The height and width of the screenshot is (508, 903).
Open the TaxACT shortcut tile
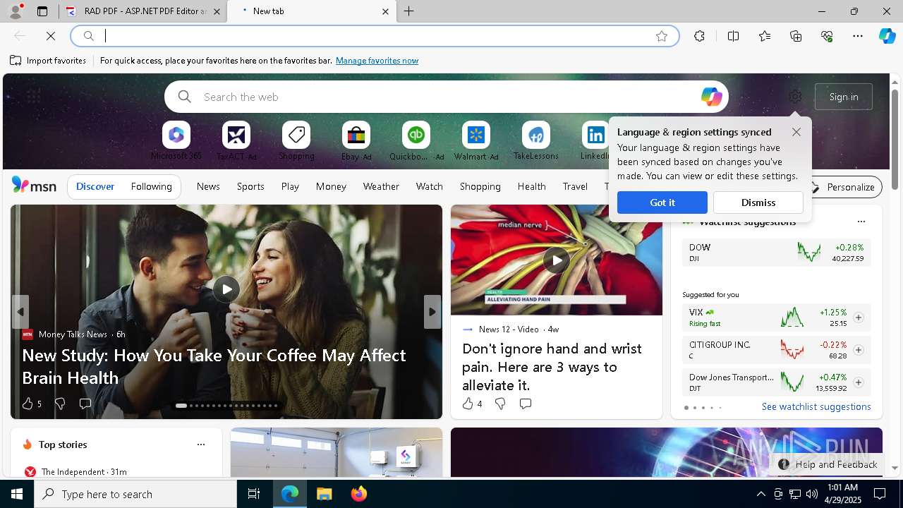point(236,141)
